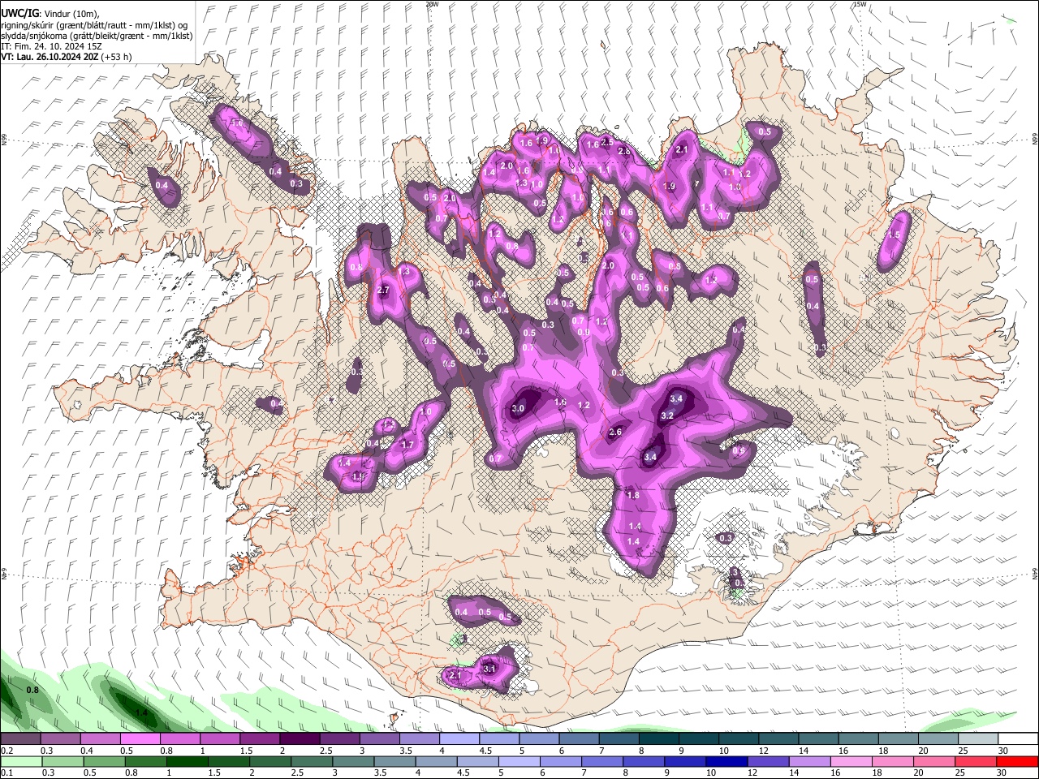Image resolution: width=1039 pixels, height=779 pixels.
Task: Click the snow scale swatch between 9 and 10
Action: (697, 739)
